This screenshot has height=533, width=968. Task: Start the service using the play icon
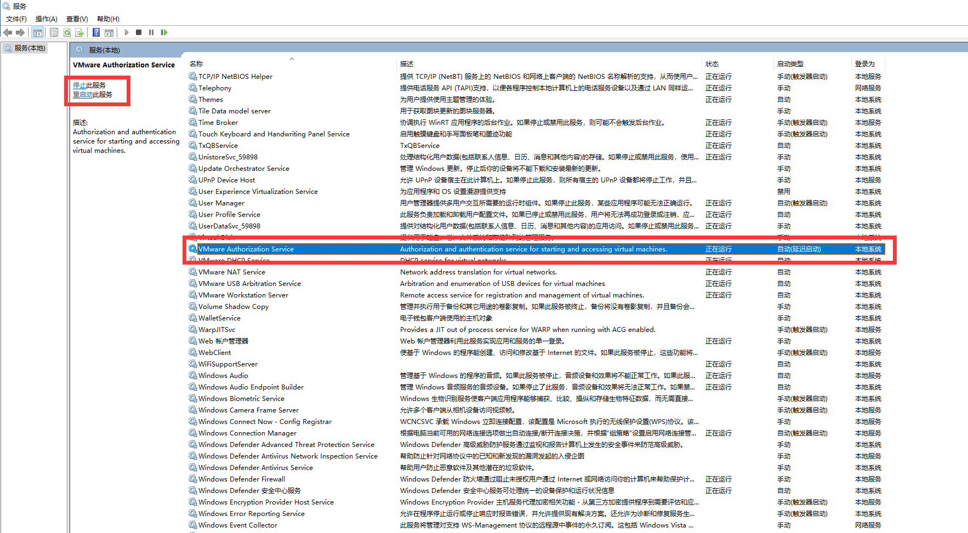[x=127, y=32]
